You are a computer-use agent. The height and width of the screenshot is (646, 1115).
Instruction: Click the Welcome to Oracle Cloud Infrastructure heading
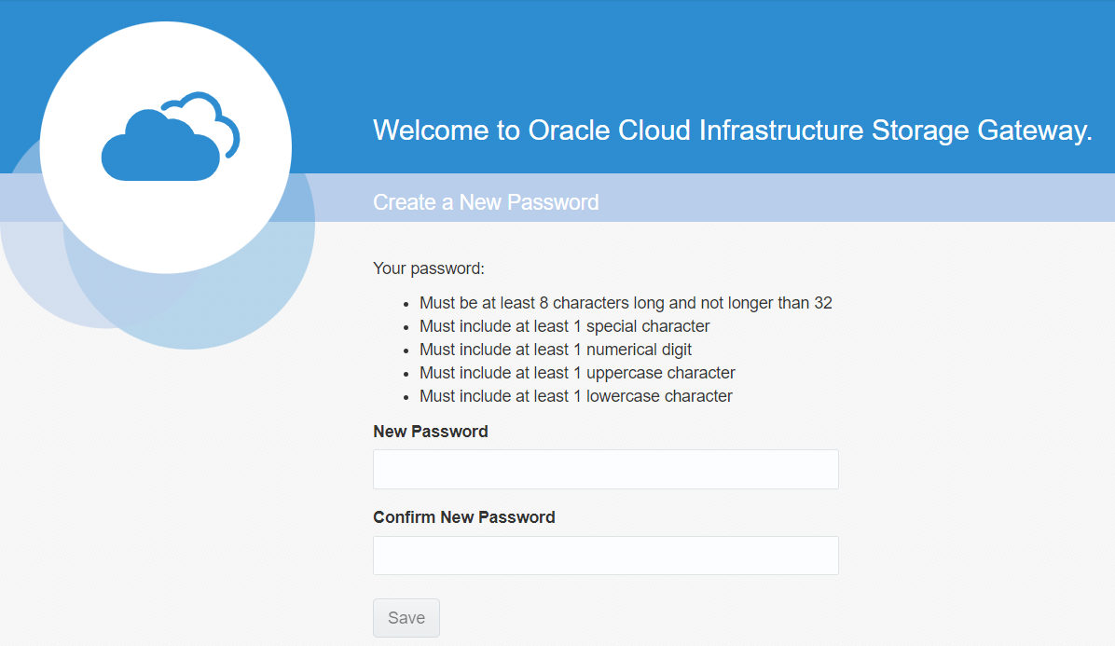pos(732,131)
